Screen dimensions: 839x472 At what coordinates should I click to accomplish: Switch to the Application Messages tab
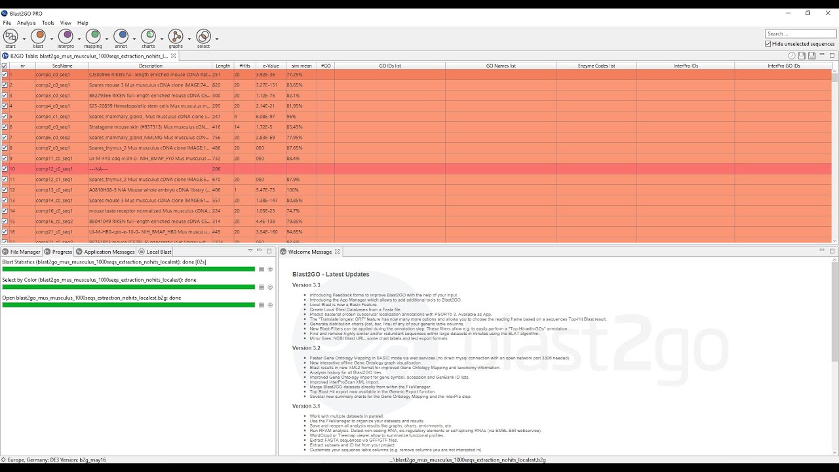coord(105,252)
